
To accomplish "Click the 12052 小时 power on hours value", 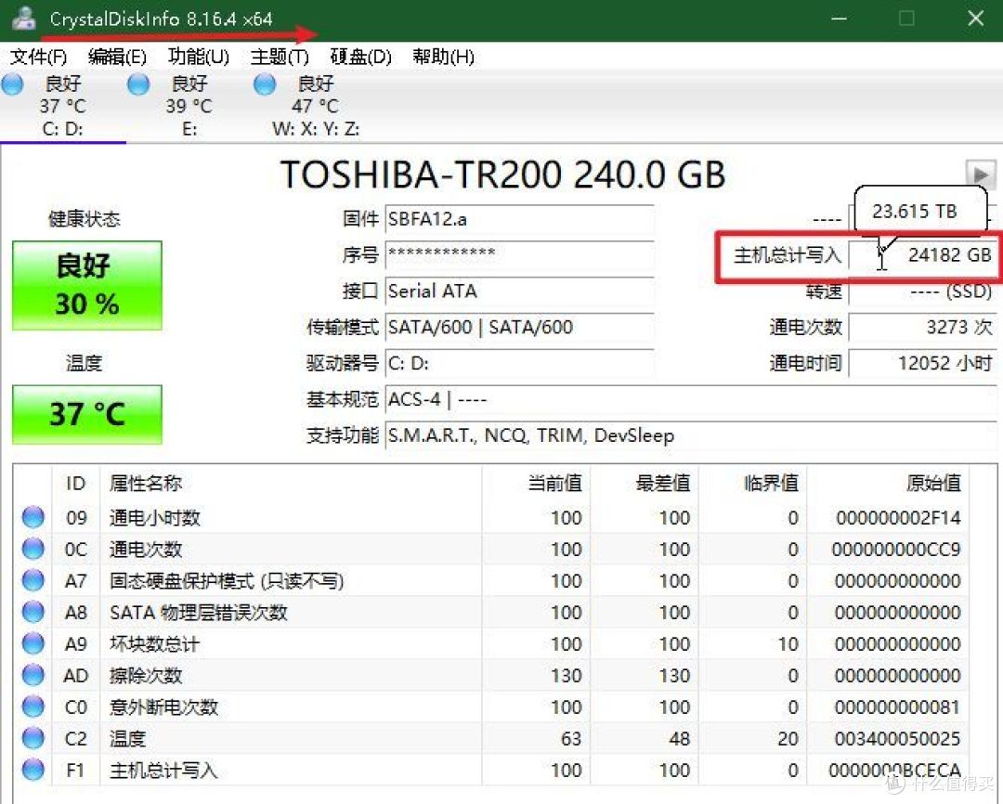I will 922,363.
